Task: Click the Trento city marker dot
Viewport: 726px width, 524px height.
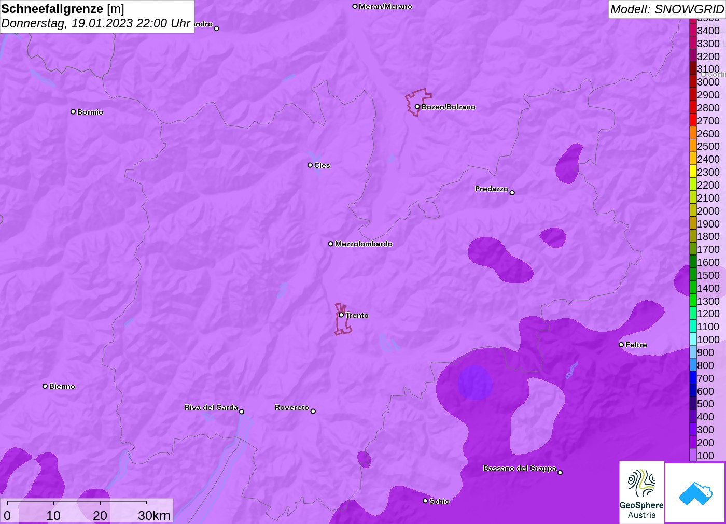Action: click(341, 315)
